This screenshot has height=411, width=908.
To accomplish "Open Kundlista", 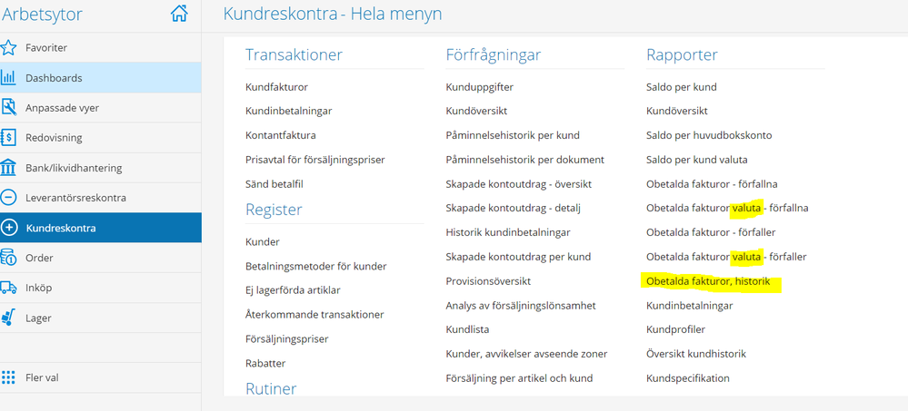I will tap(467, 329).
